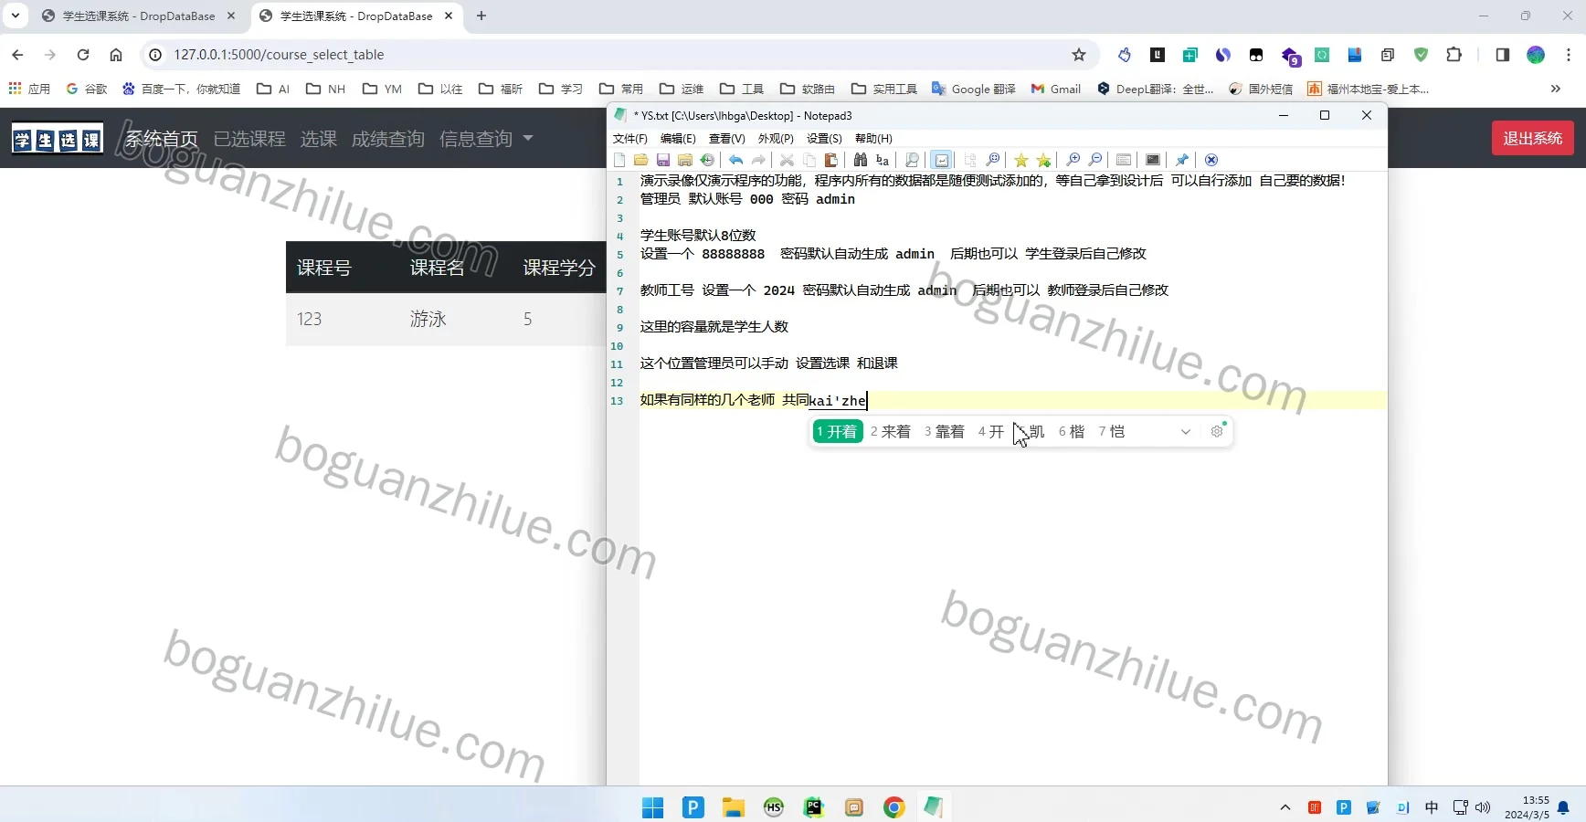Open the 文件(F) menu in Notepad3
Viewport: 1586px width, 822px height.
(629, 139)
